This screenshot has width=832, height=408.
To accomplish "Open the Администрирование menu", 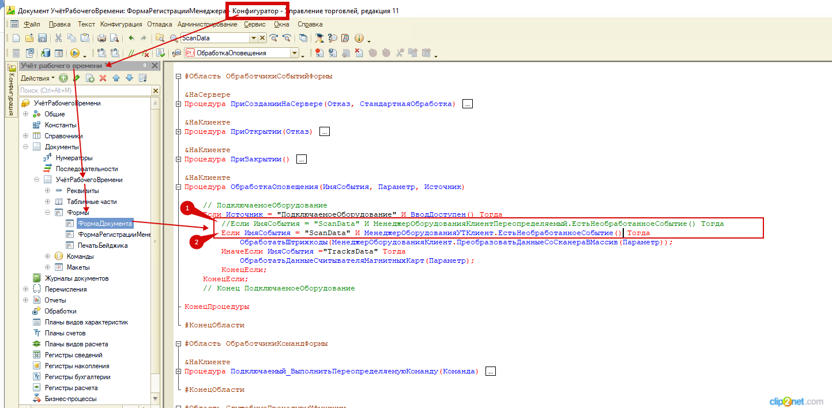I will (x=208, y=25).
